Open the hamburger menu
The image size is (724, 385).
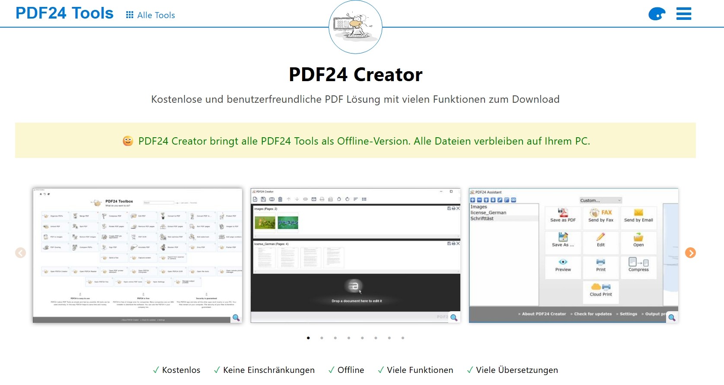pos(683,14)
